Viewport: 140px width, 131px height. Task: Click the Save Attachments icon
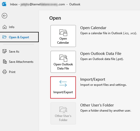(x=5, y=62)
